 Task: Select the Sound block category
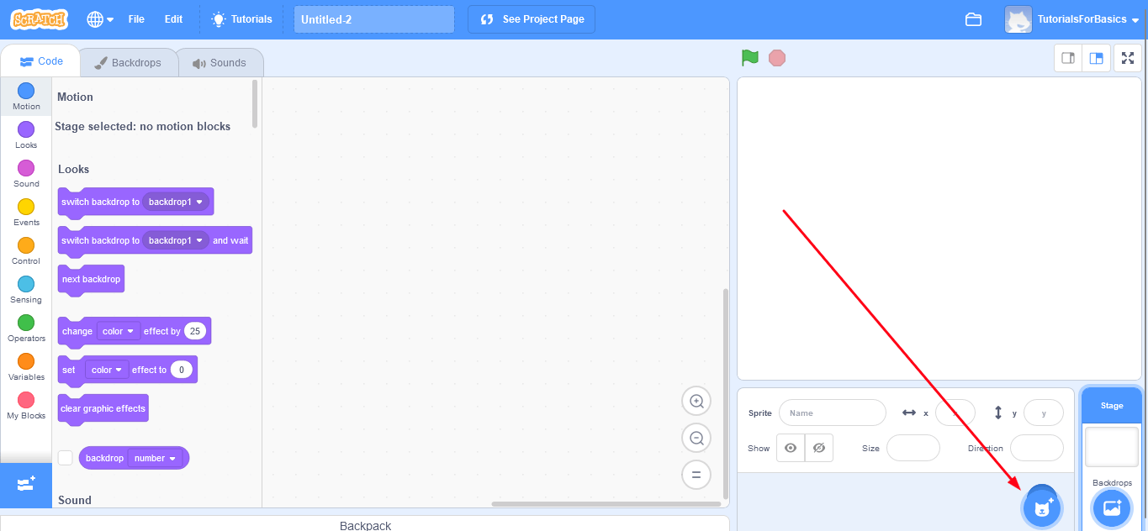(26, 174)
